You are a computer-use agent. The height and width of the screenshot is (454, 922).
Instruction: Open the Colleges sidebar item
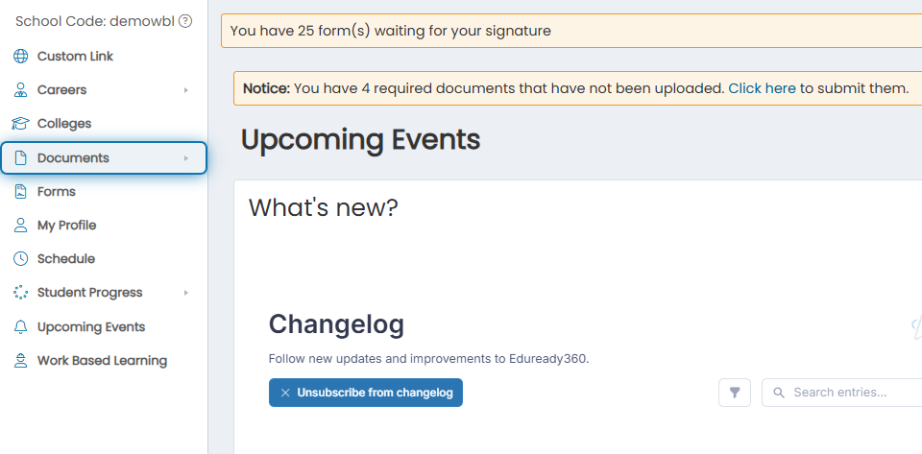pyautogui.click(x=64, y=124)
